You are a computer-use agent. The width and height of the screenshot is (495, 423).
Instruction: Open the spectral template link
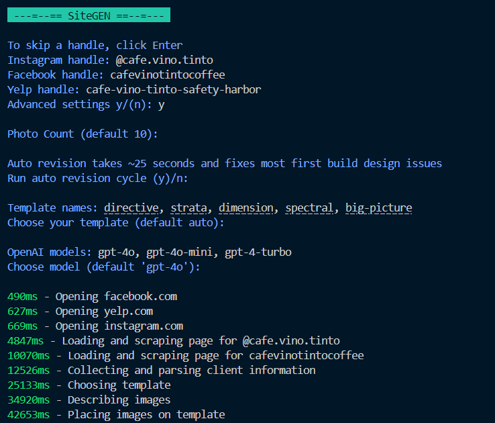point(309,208)
